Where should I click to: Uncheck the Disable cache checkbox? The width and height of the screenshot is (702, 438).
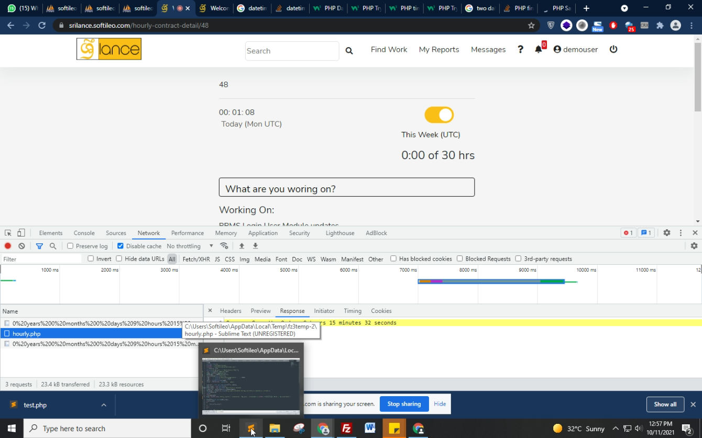120,246
